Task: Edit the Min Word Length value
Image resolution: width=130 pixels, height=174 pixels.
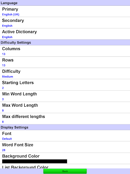Action: tap(65, 96)
